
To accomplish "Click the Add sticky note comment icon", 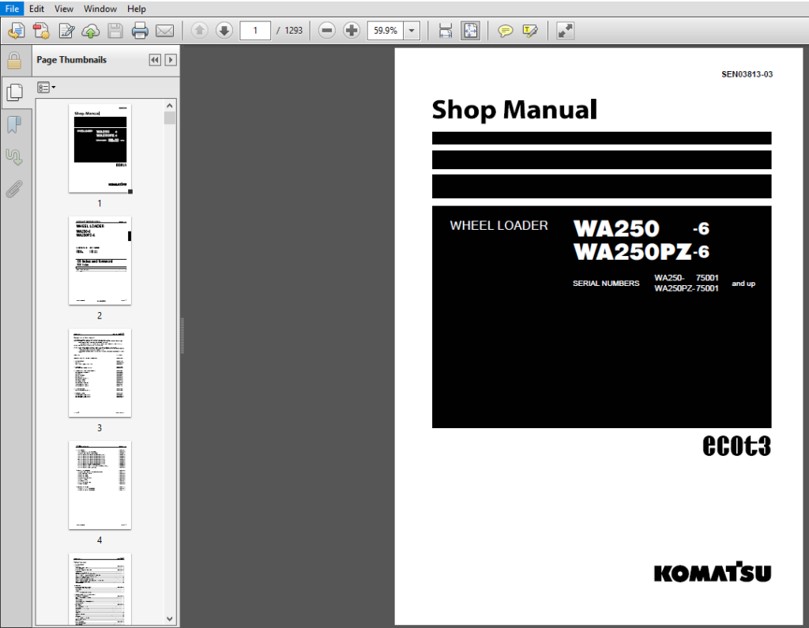I will [505, 31].
